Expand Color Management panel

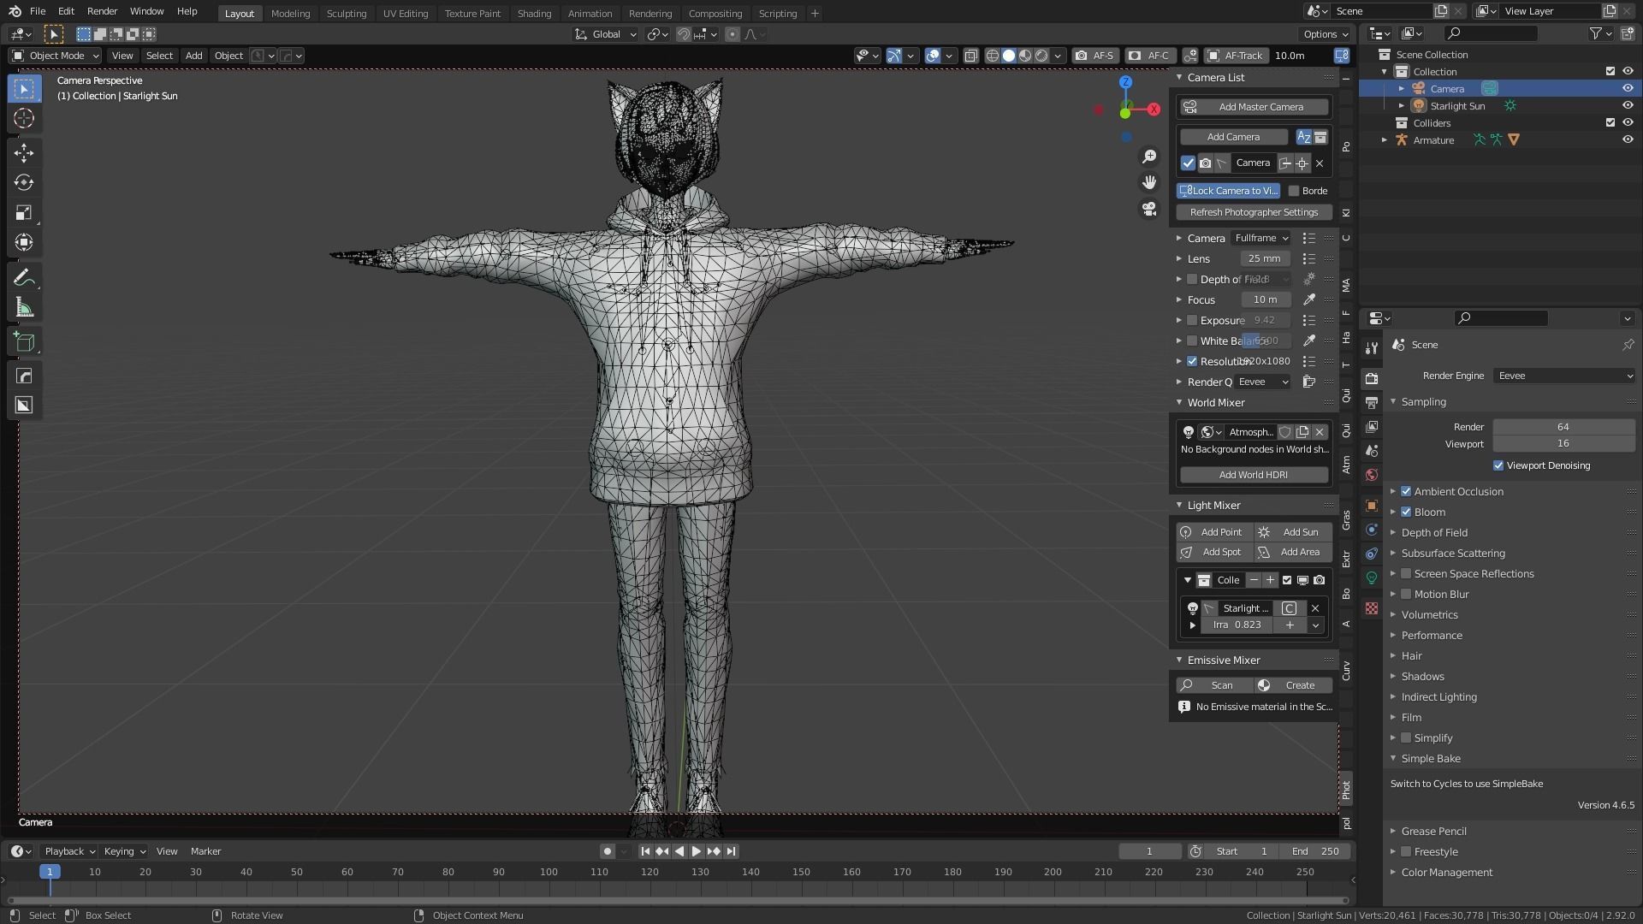pos(1446,872)
